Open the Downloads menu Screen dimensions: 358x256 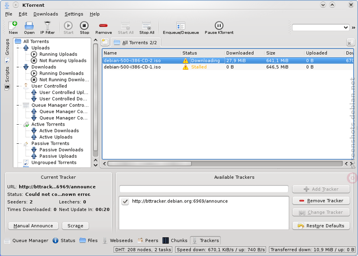46,14
